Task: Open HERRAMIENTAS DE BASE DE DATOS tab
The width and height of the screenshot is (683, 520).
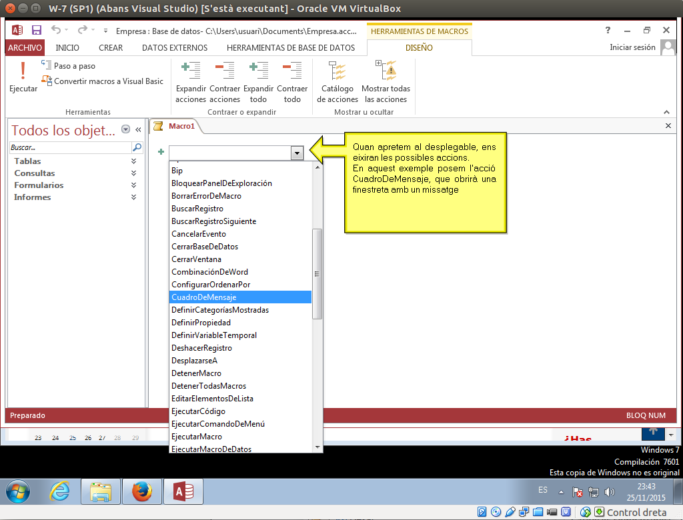Action: click(x=291, y=47)
